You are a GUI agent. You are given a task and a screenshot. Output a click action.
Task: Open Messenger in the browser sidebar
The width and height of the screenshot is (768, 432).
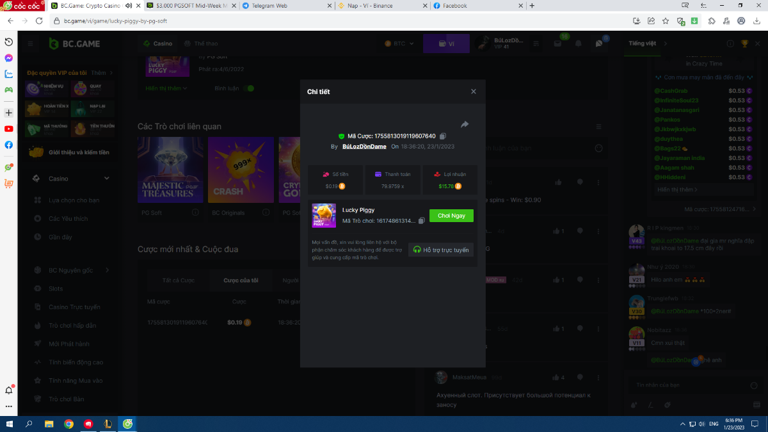9,58
